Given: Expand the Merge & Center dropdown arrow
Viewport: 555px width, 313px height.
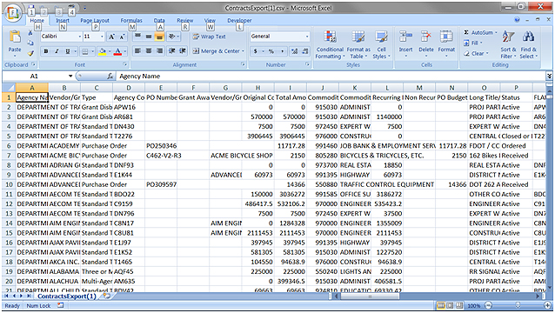Looking at the screenshot, I should click(244, 51).
